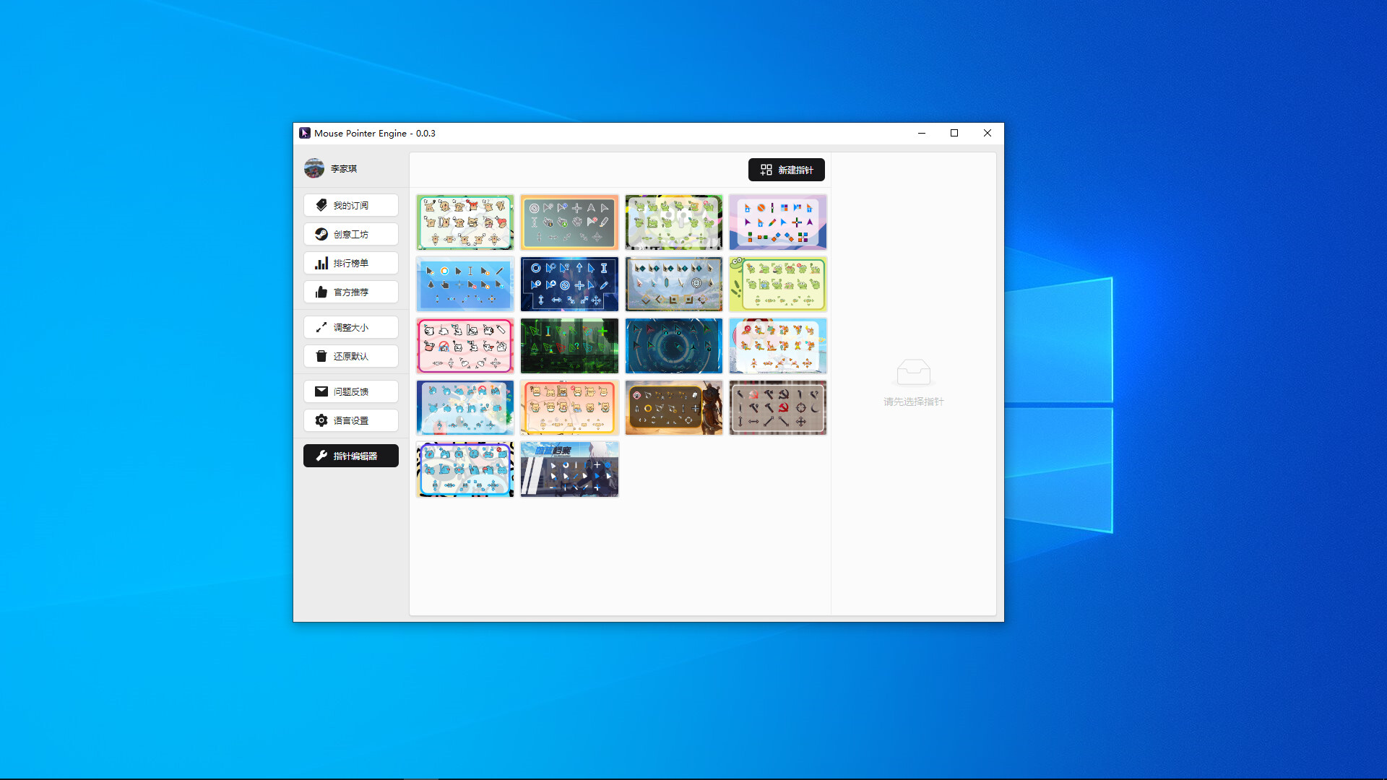The image size is (1387, 780).
Task: Click 调整大小 resize pointer option
Action: 350,327
